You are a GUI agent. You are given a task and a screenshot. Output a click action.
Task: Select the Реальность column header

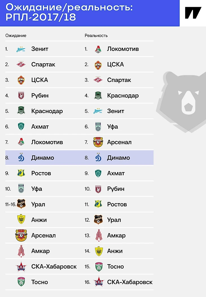coord(96,36)
